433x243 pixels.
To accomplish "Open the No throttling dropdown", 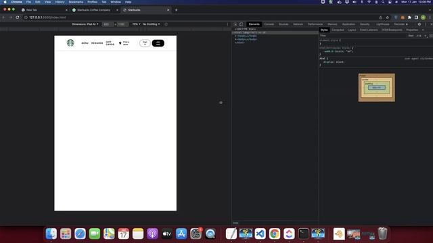I will coord(151,24).
